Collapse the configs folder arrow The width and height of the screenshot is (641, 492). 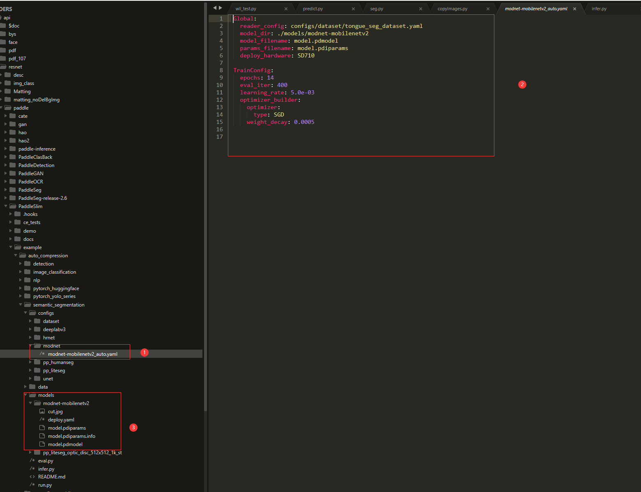point(25,313)
